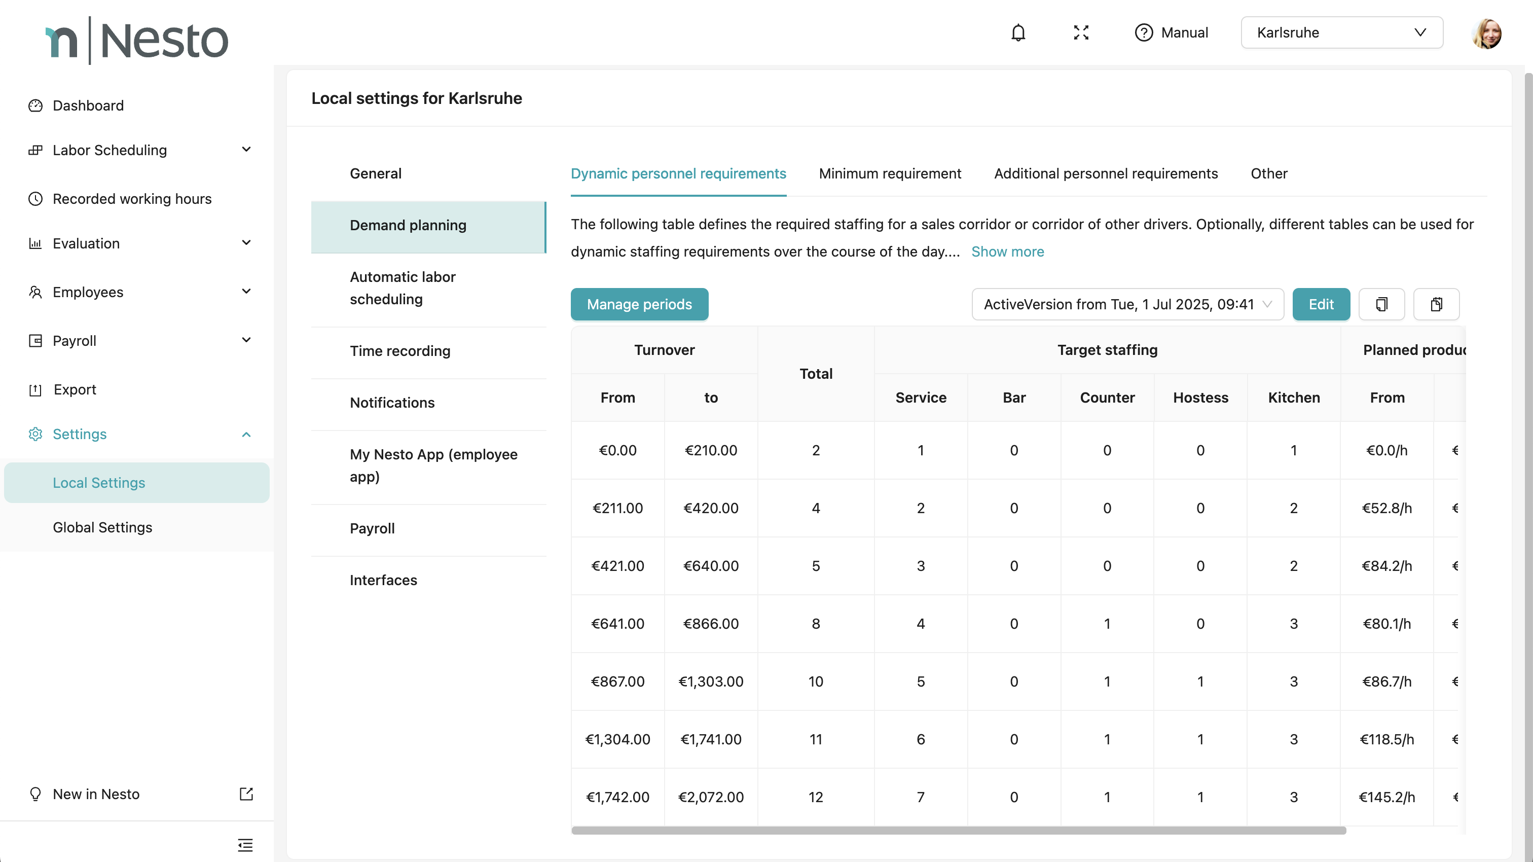The width and height of the screenshot is (1533, 862).
Task: Open the Karlsruhe location dropdown
Action: (1341, 33)
